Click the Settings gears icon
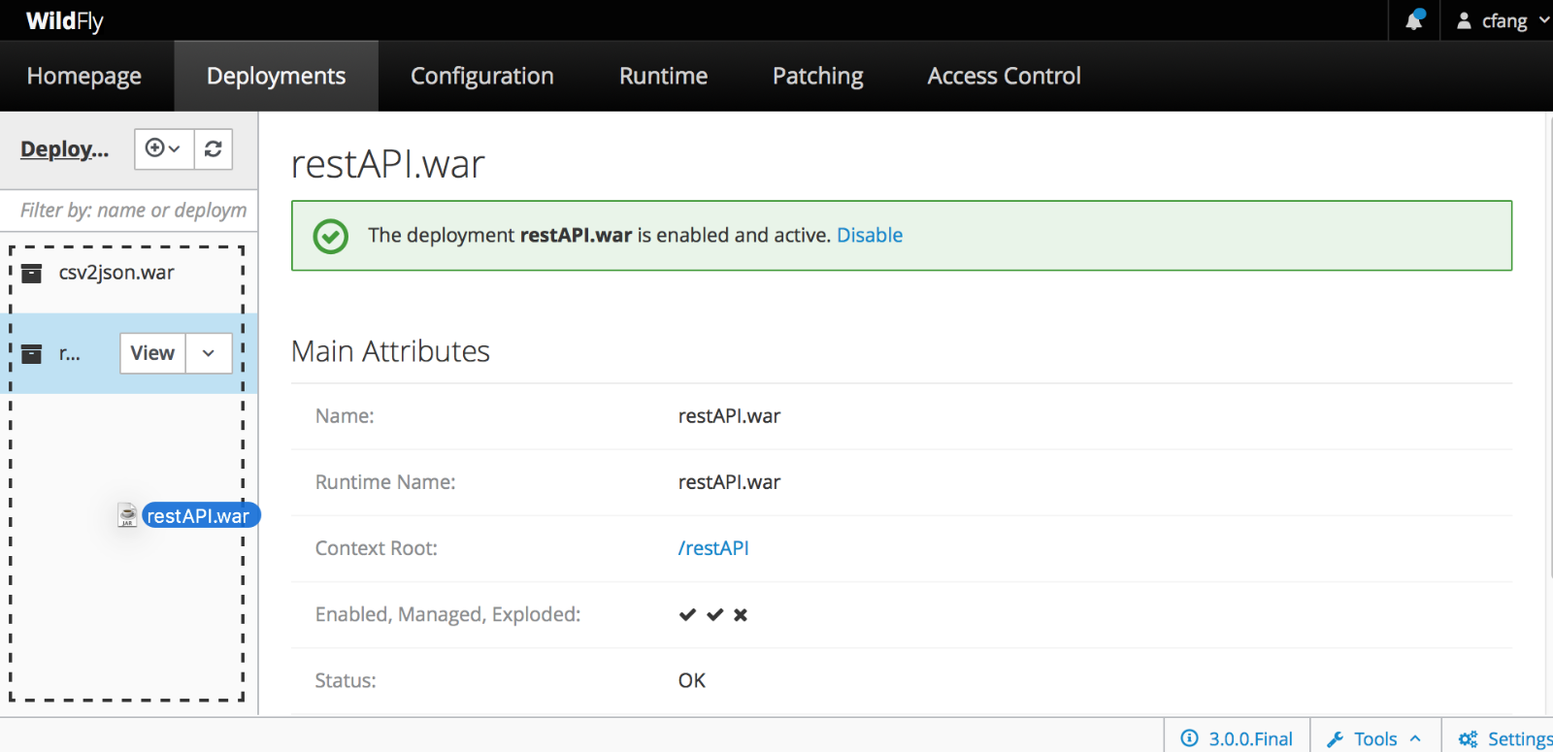The height and width of the screenshot is (752, 1553). (x=1468, y=739)
